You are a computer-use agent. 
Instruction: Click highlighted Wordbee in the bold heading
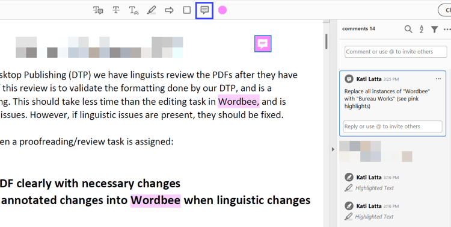[156, 200]
